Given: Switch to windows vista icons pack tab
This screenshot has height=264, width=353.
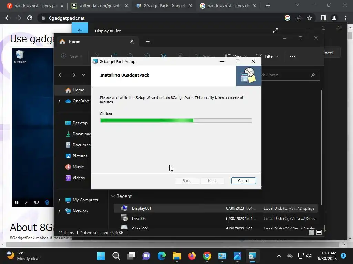Looking at the screenshot, I should 36,6.
